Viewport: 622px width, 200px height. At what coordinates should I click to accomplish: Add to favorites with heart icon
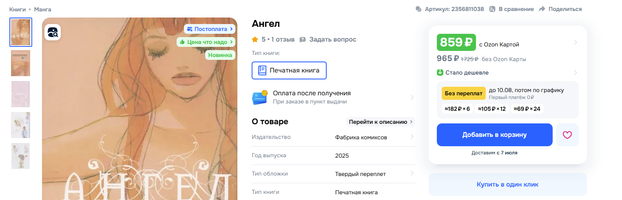[x=567, y=135]
